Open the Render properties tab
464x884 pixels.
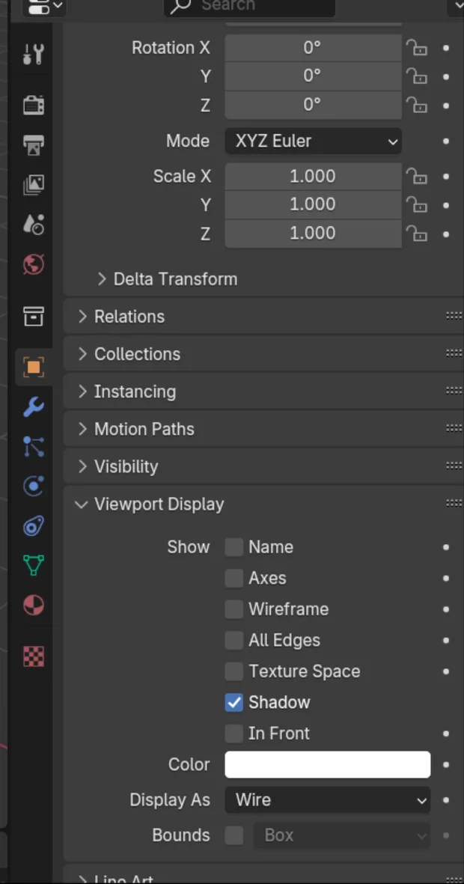33,105
